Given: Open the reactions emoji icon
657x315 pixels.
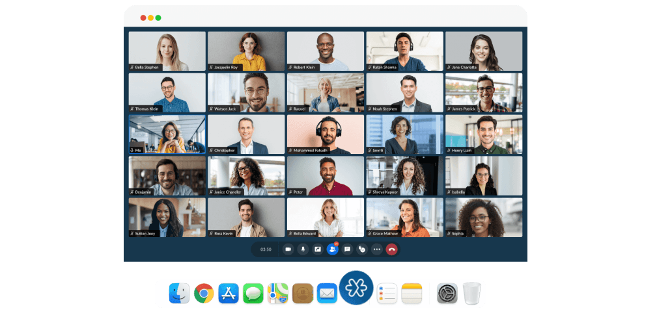Looking at the screenshot, I should [362, 249].
